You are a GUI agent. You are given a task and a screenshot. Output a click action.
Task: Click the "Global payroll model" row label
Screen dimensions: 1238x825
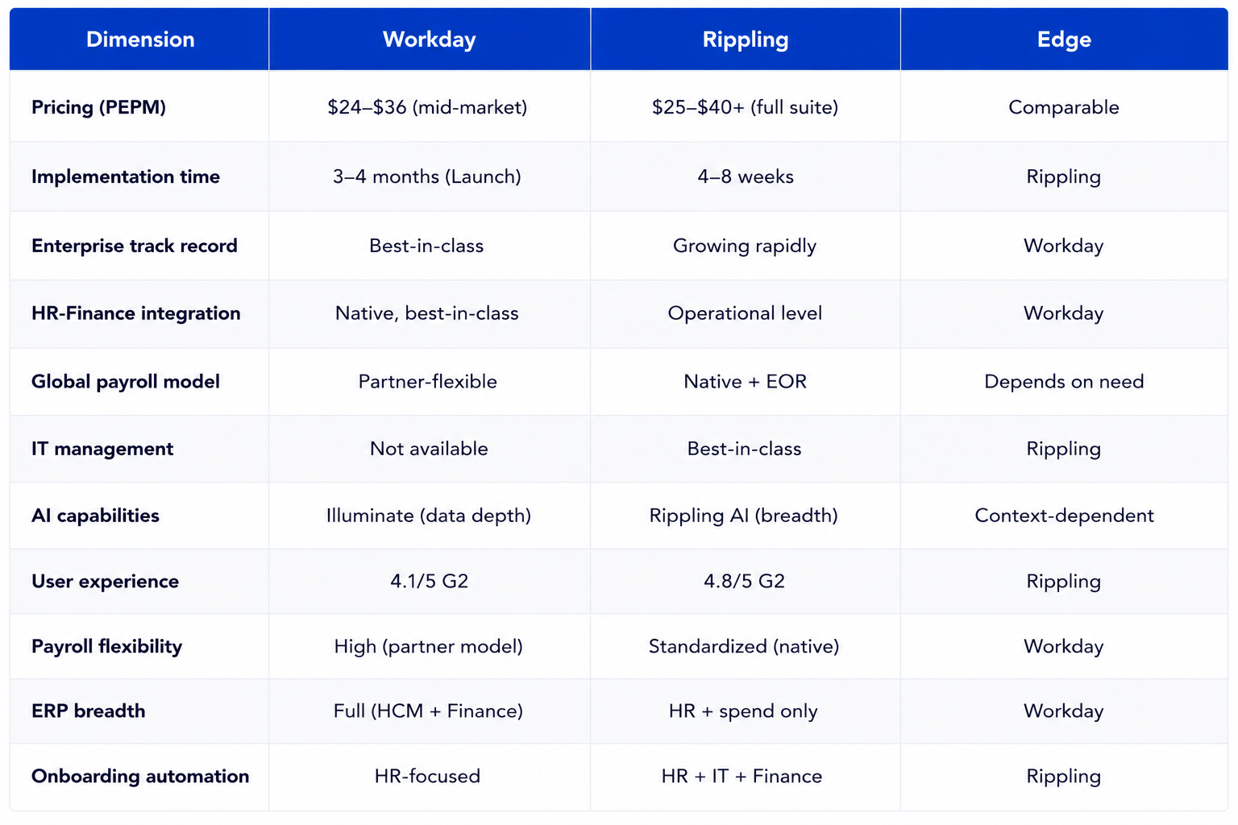(126, 381)
